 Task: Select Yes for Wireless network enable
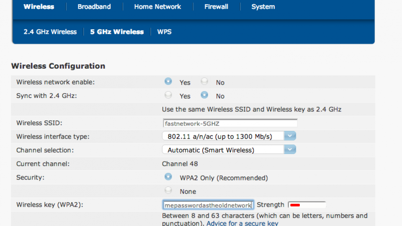[x=168, y=82]
